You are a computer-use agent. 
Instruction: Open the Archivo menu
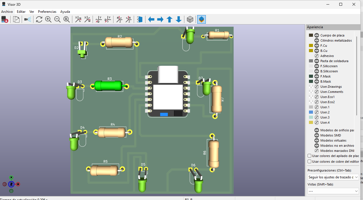(x=7, y=12)
